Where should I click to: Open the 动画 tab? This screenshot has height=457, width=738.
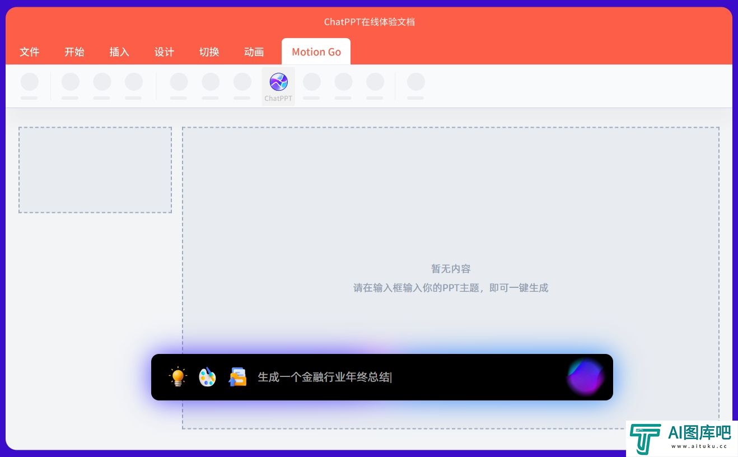[x=254, y=52]
